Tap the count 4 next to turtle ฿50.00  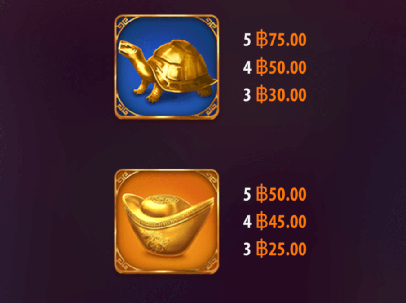[x=247, y=67]
